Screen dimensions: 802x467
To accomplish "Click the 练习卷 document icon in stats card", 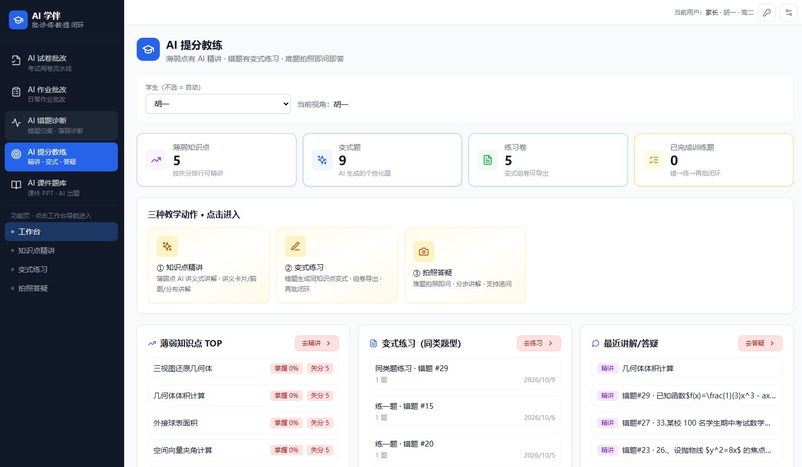I will (488, 160).
